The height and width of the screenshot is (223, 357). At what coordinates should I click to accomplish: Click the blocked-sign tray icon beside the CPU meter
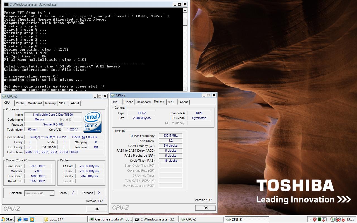click(x=325, y=219)
